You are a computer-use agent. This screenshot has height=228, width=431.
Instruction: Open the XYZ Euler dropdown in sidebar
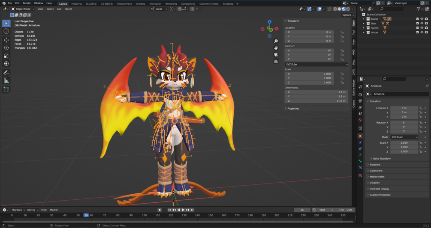316,65
